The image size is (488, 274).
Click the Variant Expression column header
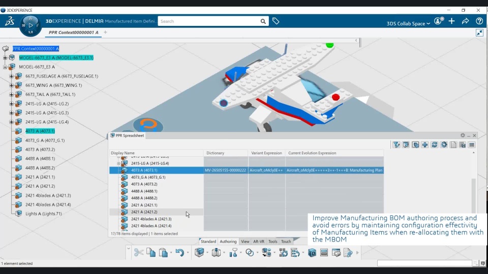[267, 153]
